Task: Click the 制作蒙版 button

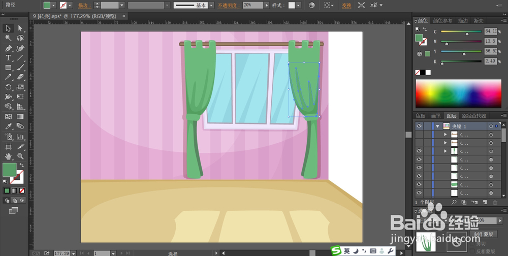Action: tap(484, 234)
